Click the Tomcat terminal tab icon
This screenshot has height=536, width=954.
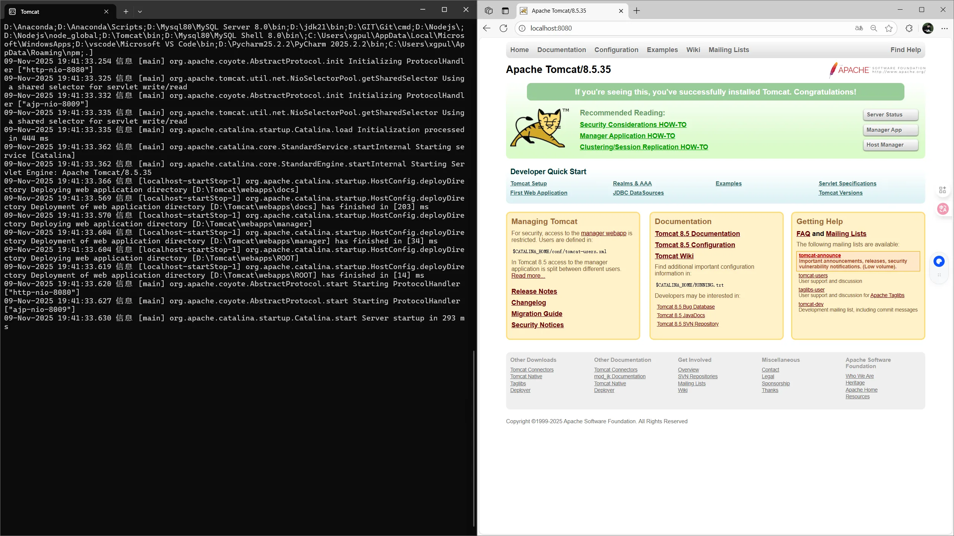click(12, 12)
